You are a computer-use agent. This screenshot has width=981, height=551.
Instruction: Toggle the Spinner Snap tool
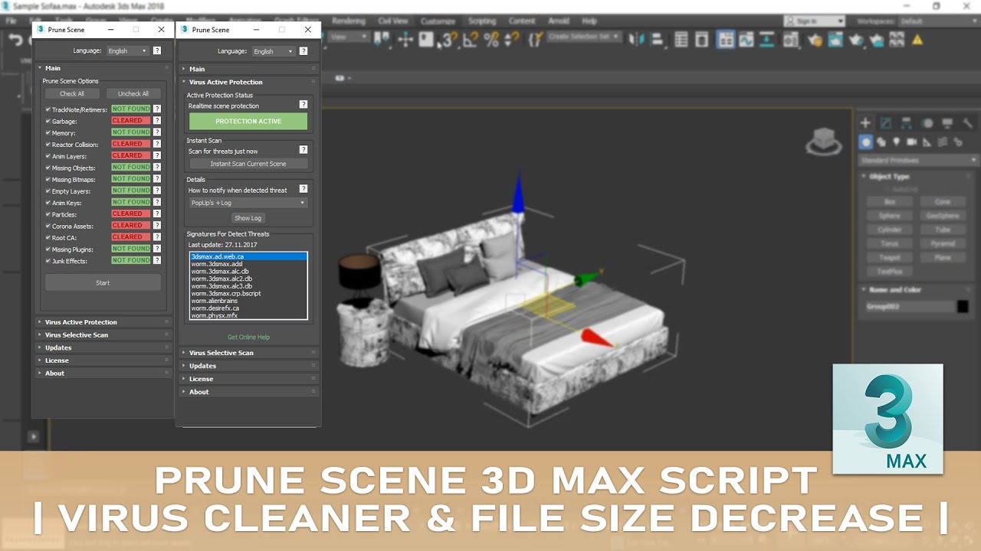point(513,39)
